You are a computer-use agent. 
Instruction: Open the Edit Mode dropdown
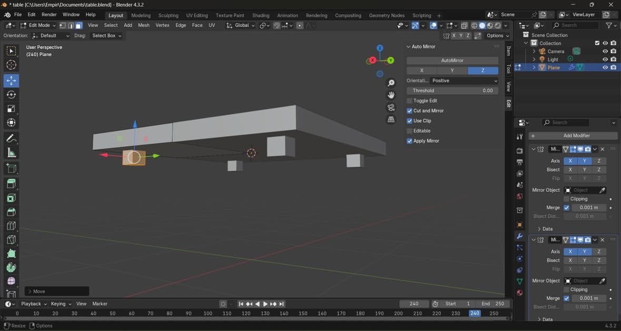point(38,25)
